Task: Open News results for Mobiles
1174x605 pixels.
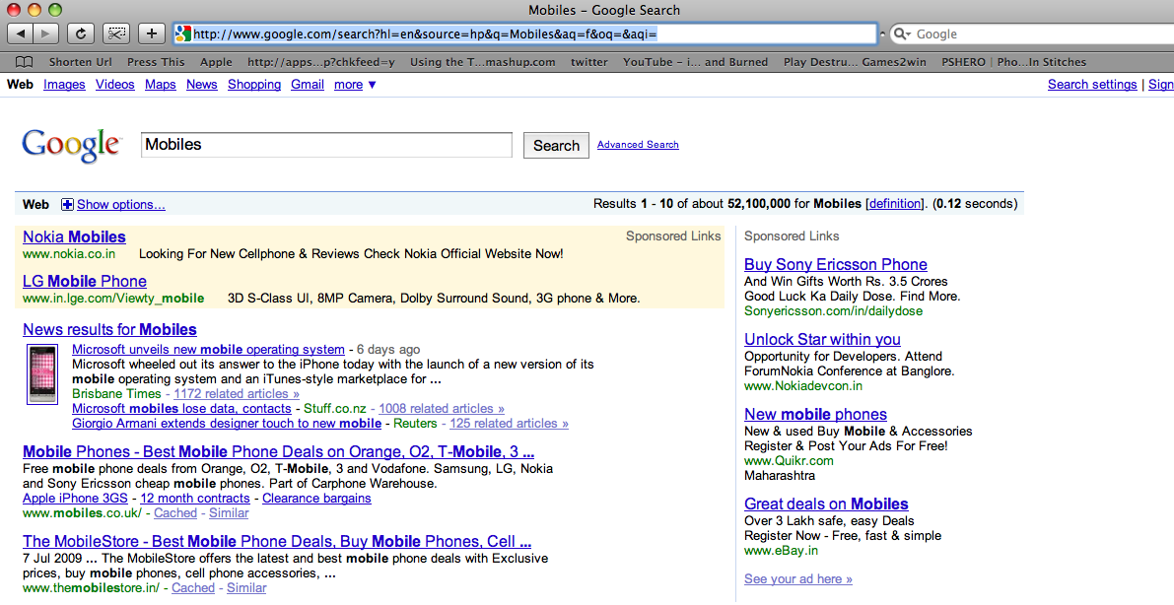Action: [110, 329]
